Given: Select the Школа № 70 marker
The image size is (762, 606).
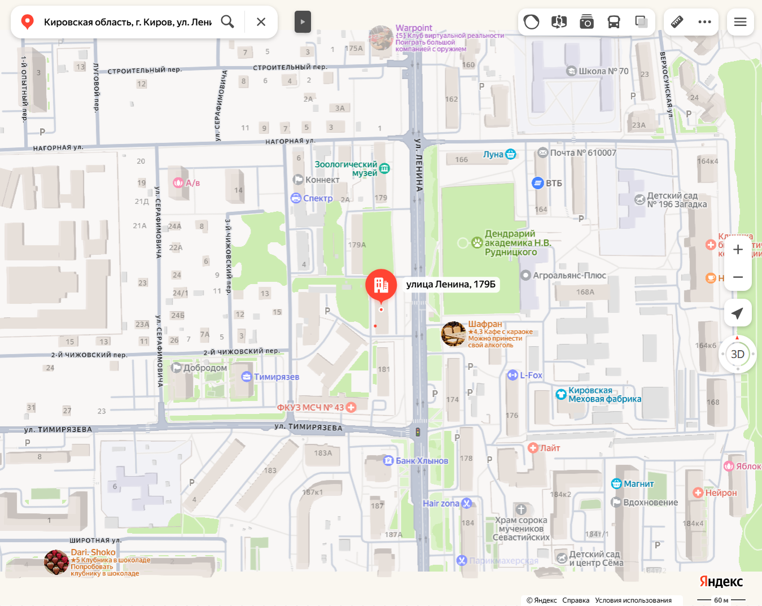Looking at the screenshot, I should click(x=571, y=71).
